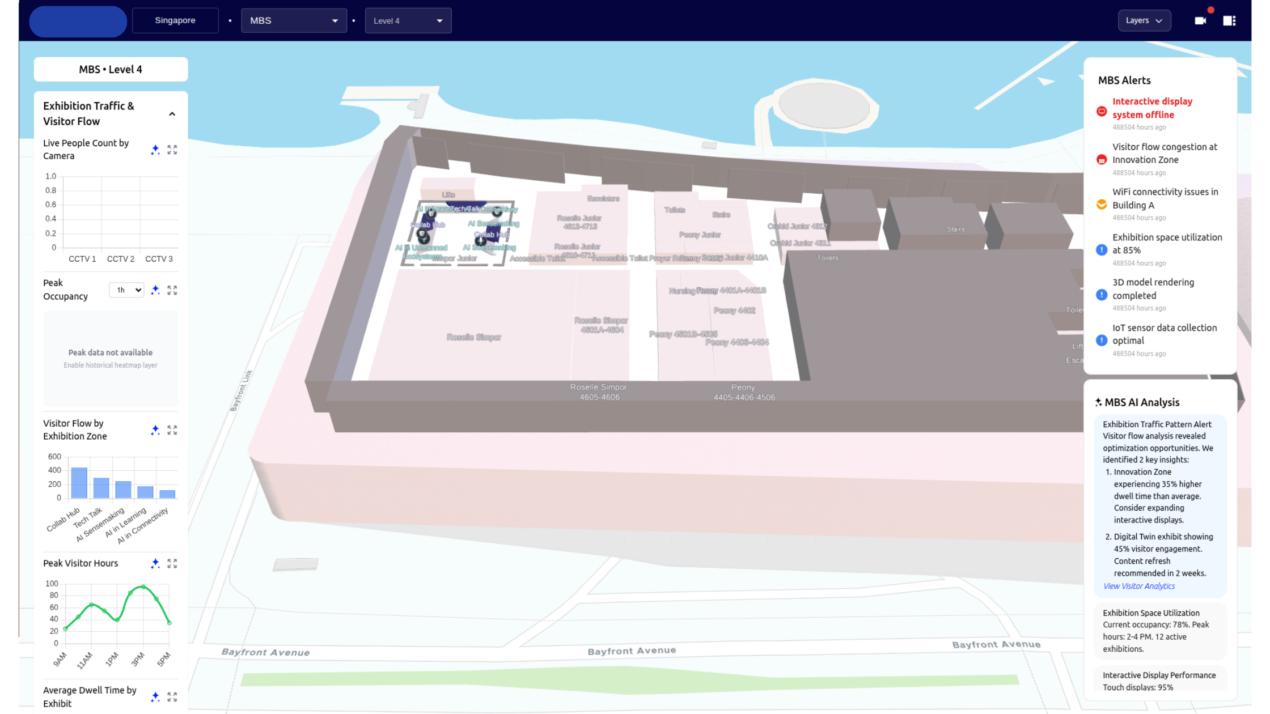Click the Singapore location button
The image size is (1270, 714).
(175, 20)
